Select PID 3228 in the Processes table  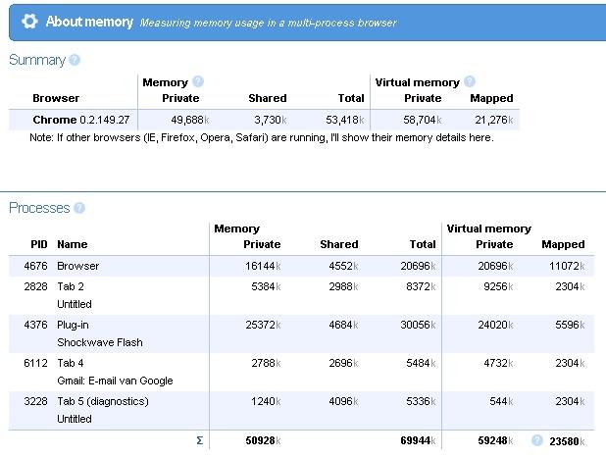(x=35, y=401)
